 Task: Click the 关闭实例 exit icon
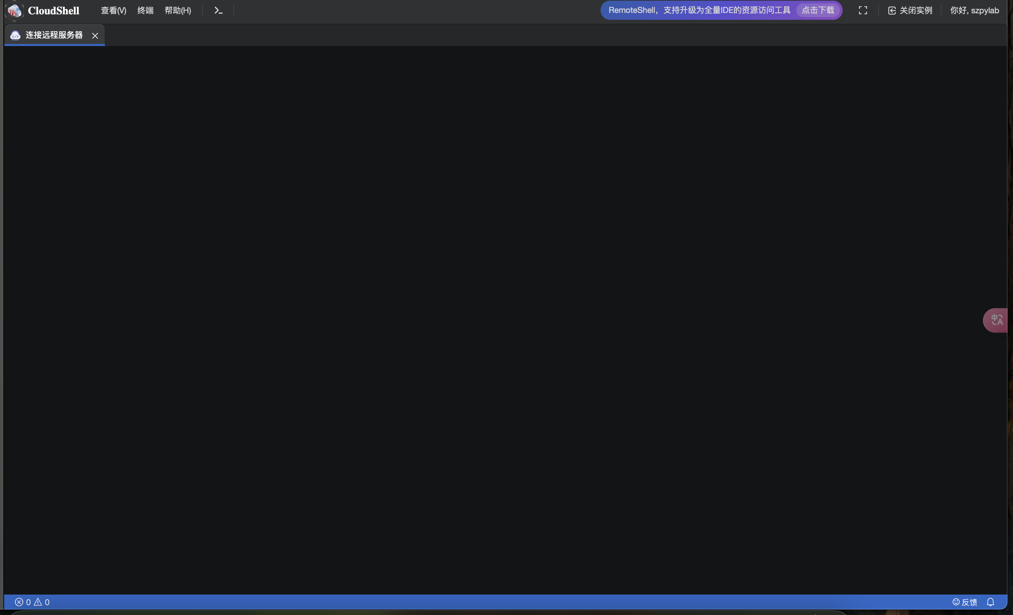pos(892,11)
